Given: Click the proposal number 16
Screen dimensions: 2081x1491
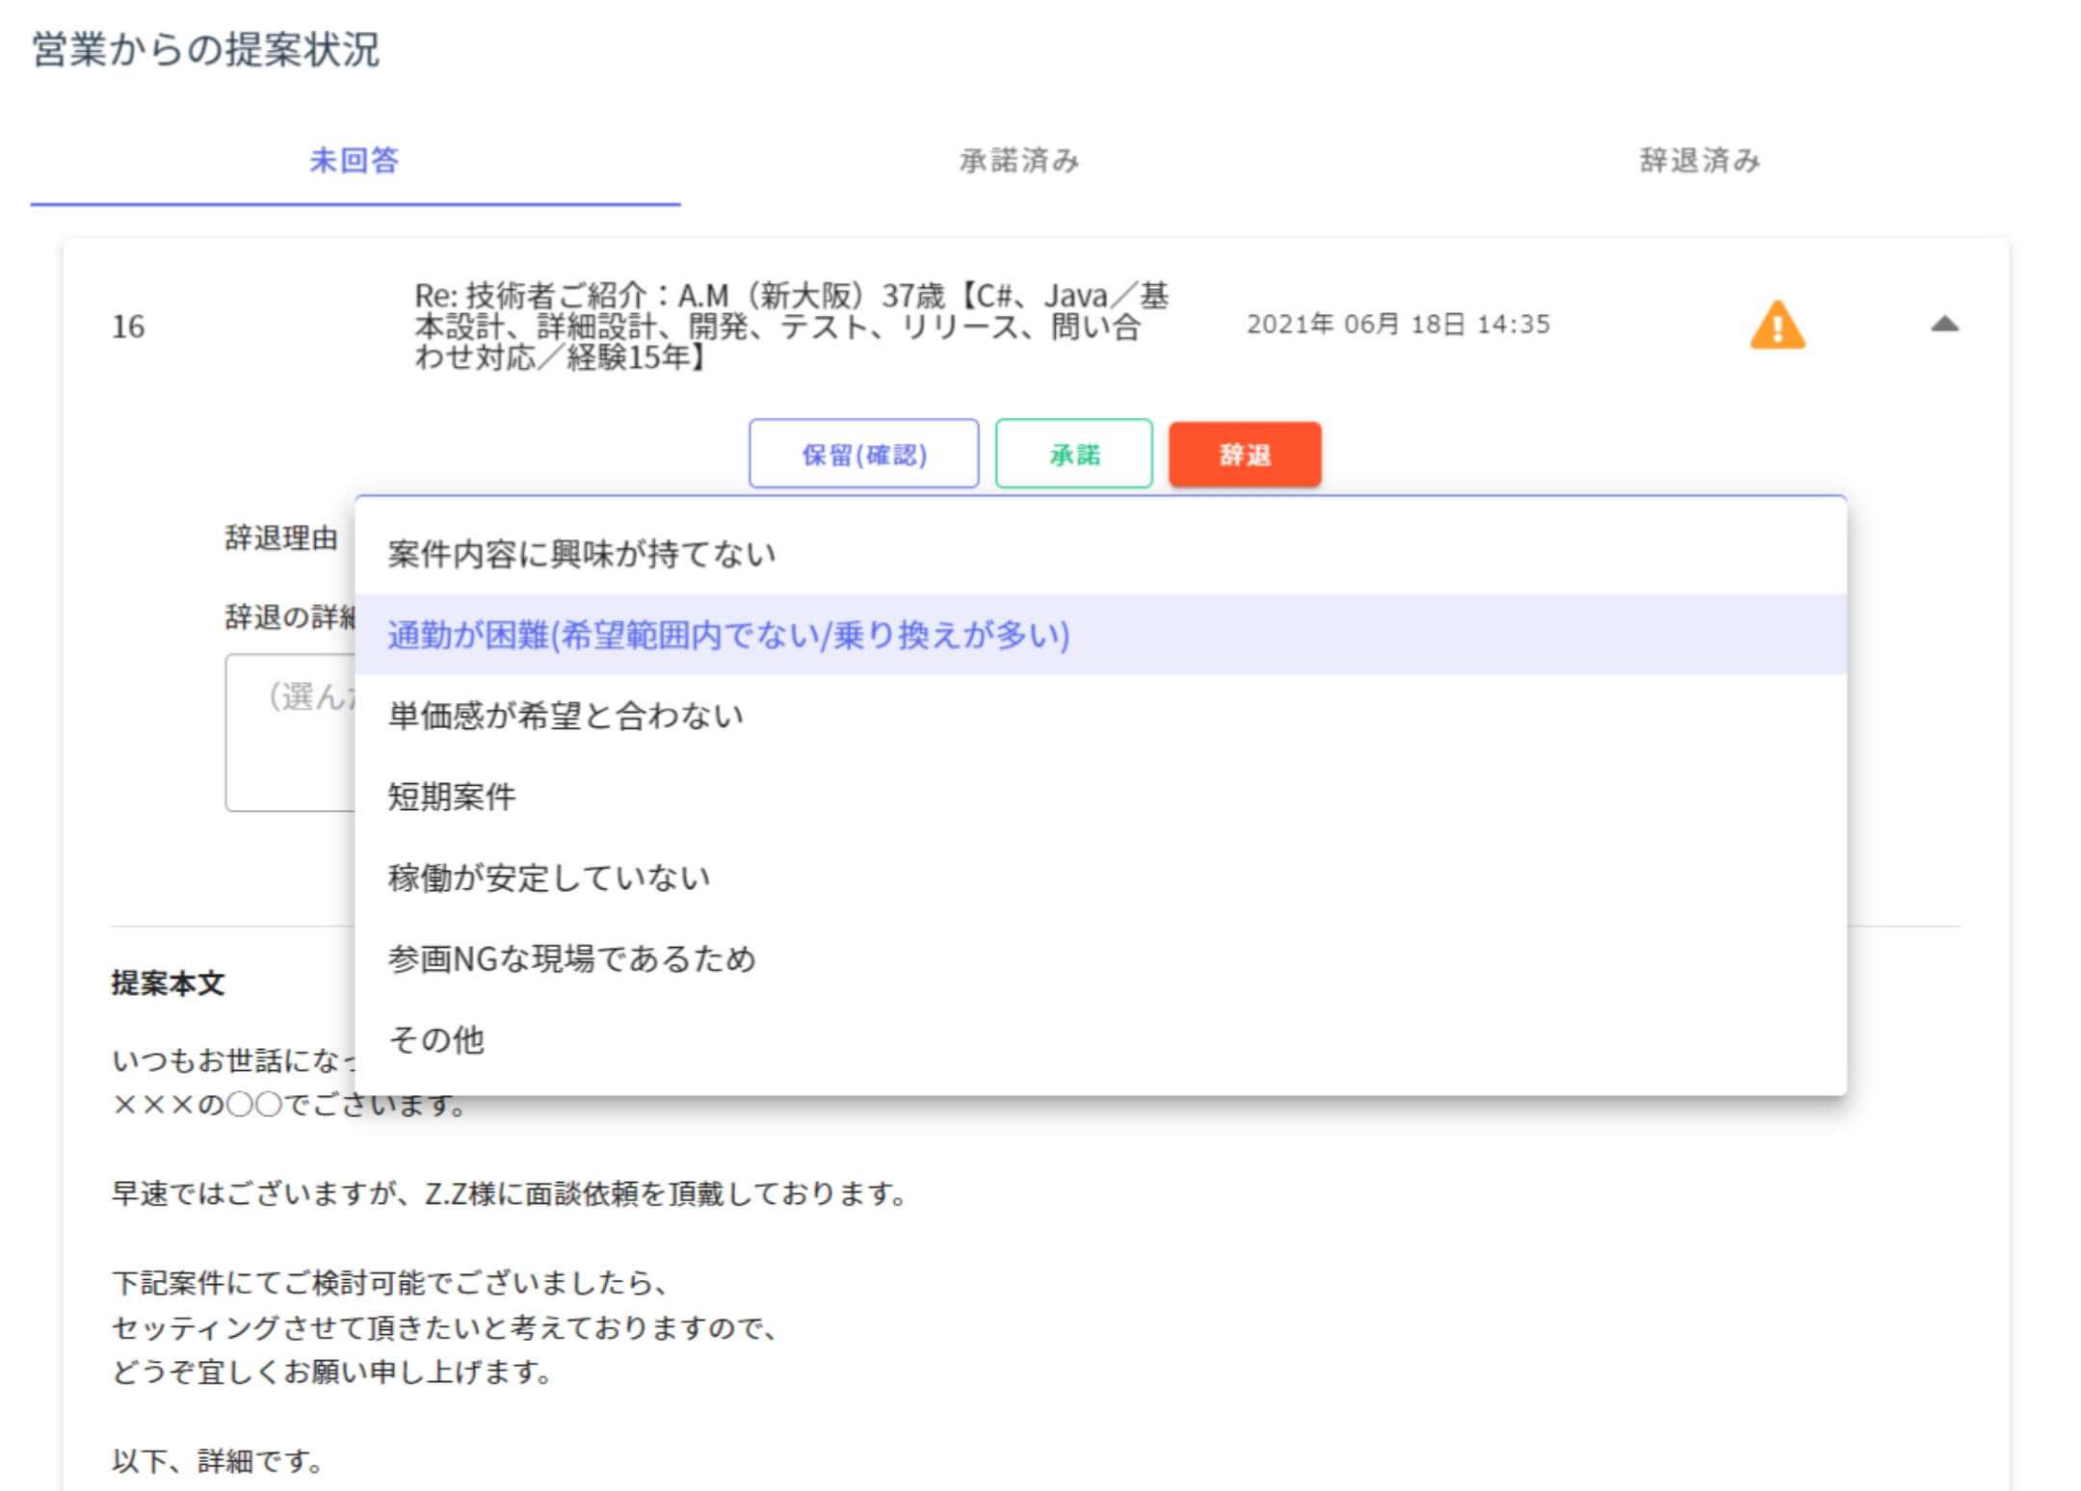Looking at the screenshot, I should 128,327.
